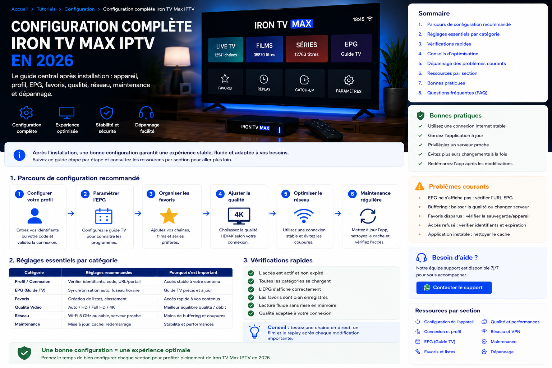Click green check for L'EPG s'affiche correctement

coord(251,289)
